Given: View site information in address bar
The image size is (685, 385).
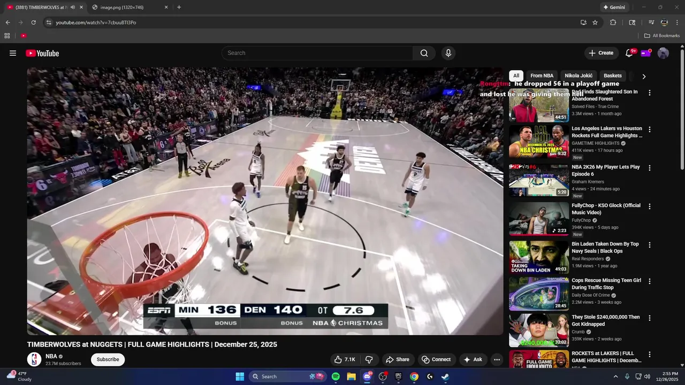Looking at the screenshot, I should point(49,22).
